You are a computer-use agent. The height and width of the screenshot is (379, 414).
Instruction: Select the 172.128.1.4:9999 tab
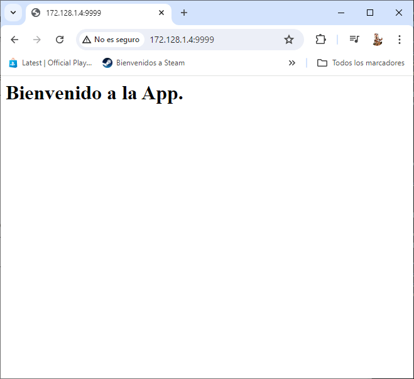point(94,13)
